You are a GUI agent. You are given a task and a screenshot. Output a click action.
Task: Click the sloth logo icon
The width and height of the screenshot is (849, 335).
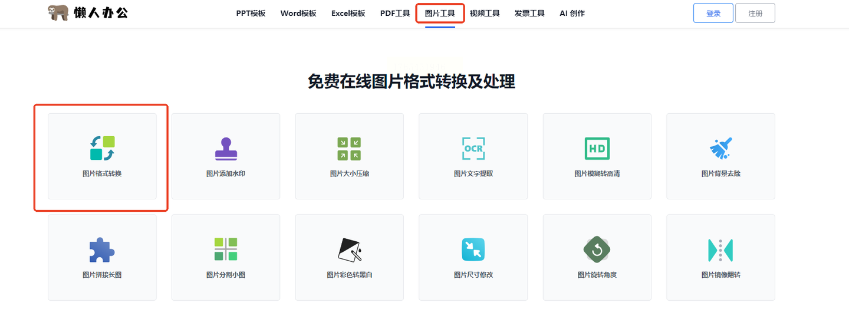[58, 13]
